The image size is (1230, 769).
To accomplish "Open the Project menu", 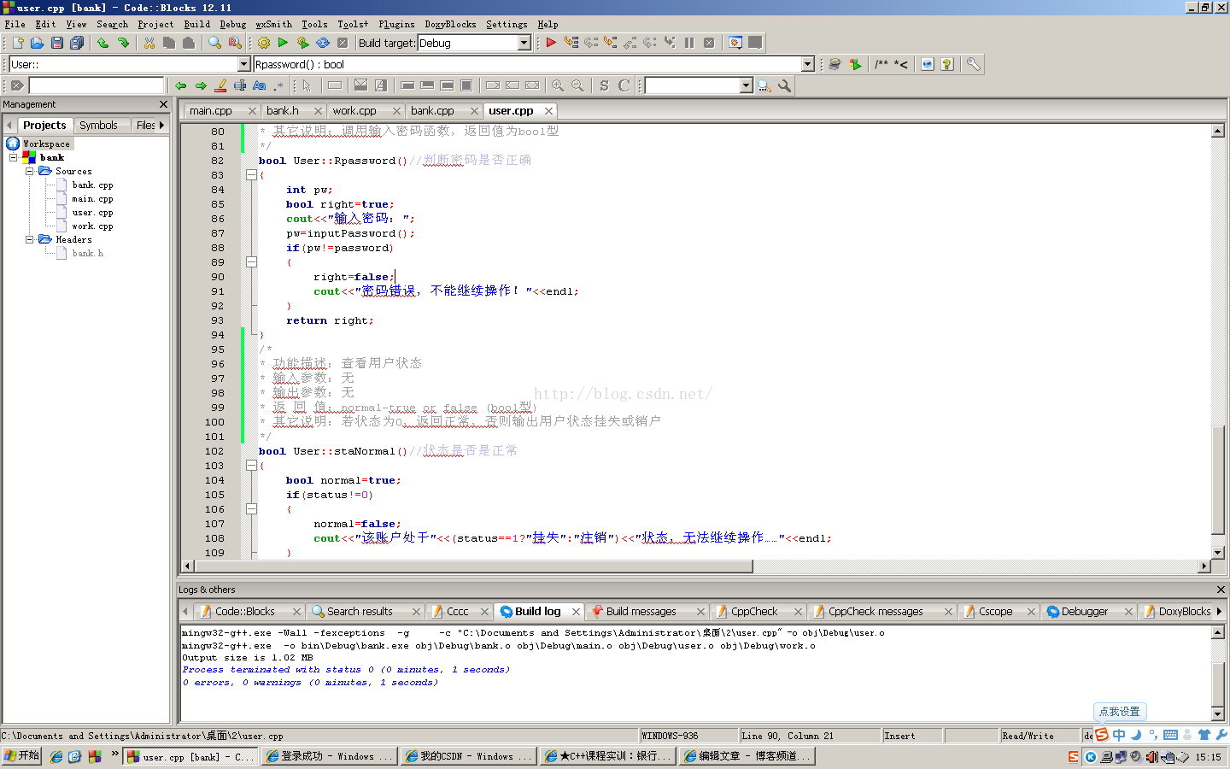I will (x=155, y=24).
